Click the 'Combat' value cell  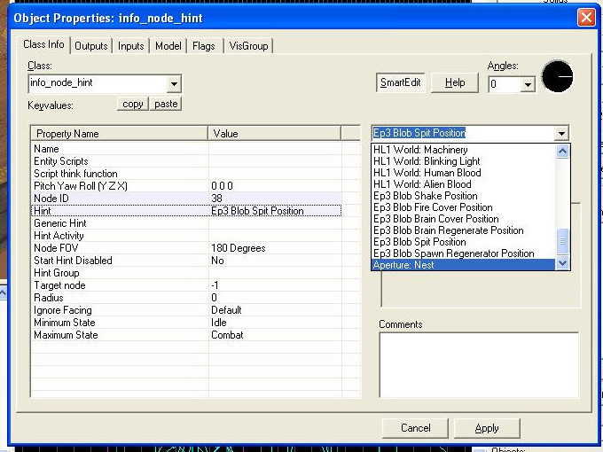tap(275, 335)
